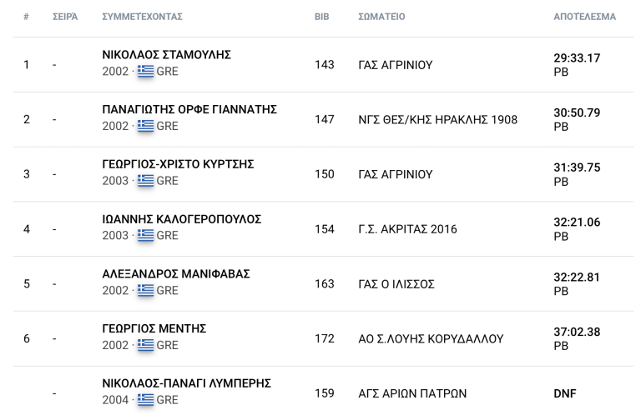Click the DNF result of Λυμπέρης
641x420 pixels.
[x=565, y=393]
